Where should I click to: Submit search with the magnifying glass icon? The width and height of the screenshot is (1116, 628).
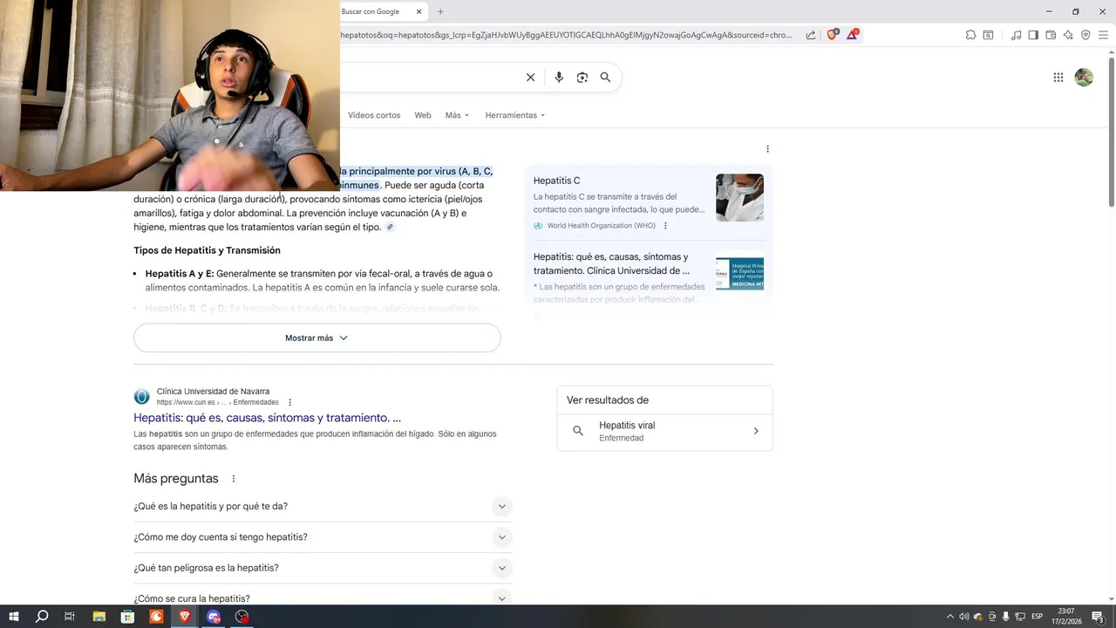point(605,78)
